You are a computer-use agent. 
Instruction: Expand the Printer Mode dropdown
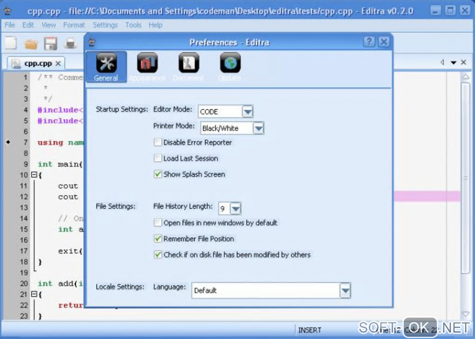(x=258, y=128)
